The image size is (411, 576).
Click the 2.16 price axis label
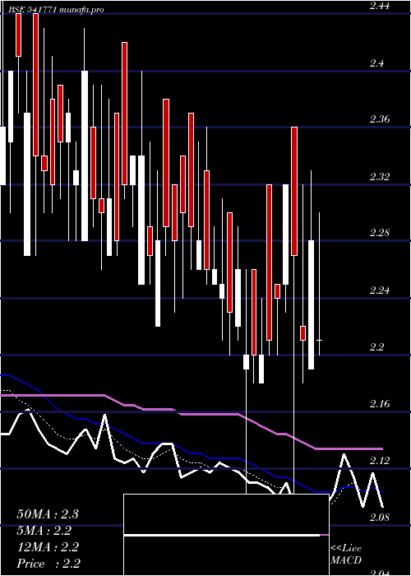(380, 404)
